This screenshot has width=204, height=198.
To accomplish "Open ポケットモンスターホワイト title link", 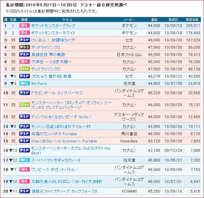I will [53, 33].
